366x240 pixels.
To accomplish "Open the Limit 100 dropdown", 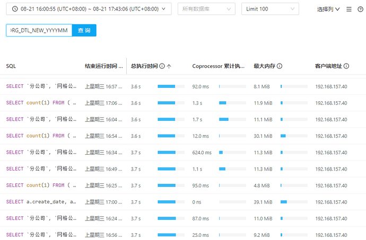I will 270,9.
